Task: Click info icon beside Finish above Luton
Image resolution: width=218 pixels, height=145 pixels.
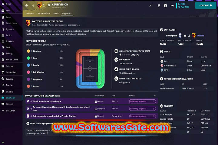Action: click(31, 101)
